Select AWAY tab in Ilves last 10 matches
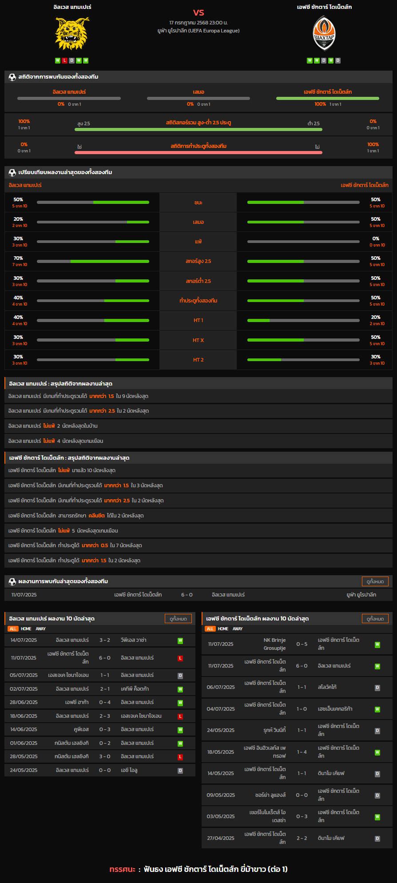 coord(41,629)
